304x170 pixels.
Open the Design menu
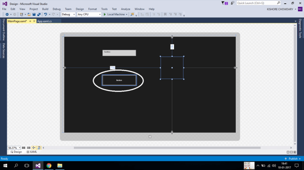(80, 9)
